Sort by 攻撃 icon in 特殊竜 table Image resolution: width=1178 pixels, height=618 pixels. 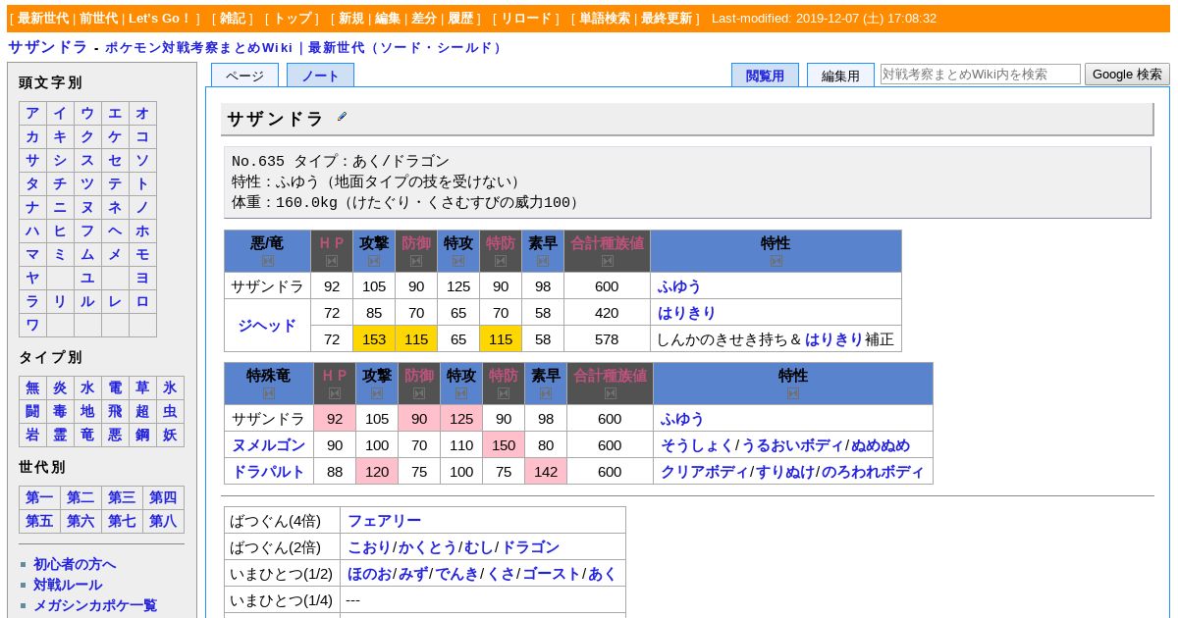(x=377, y=393)
